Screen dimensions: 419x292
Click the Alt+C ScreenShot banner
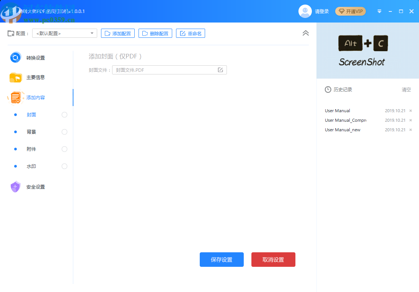point(368,50)
